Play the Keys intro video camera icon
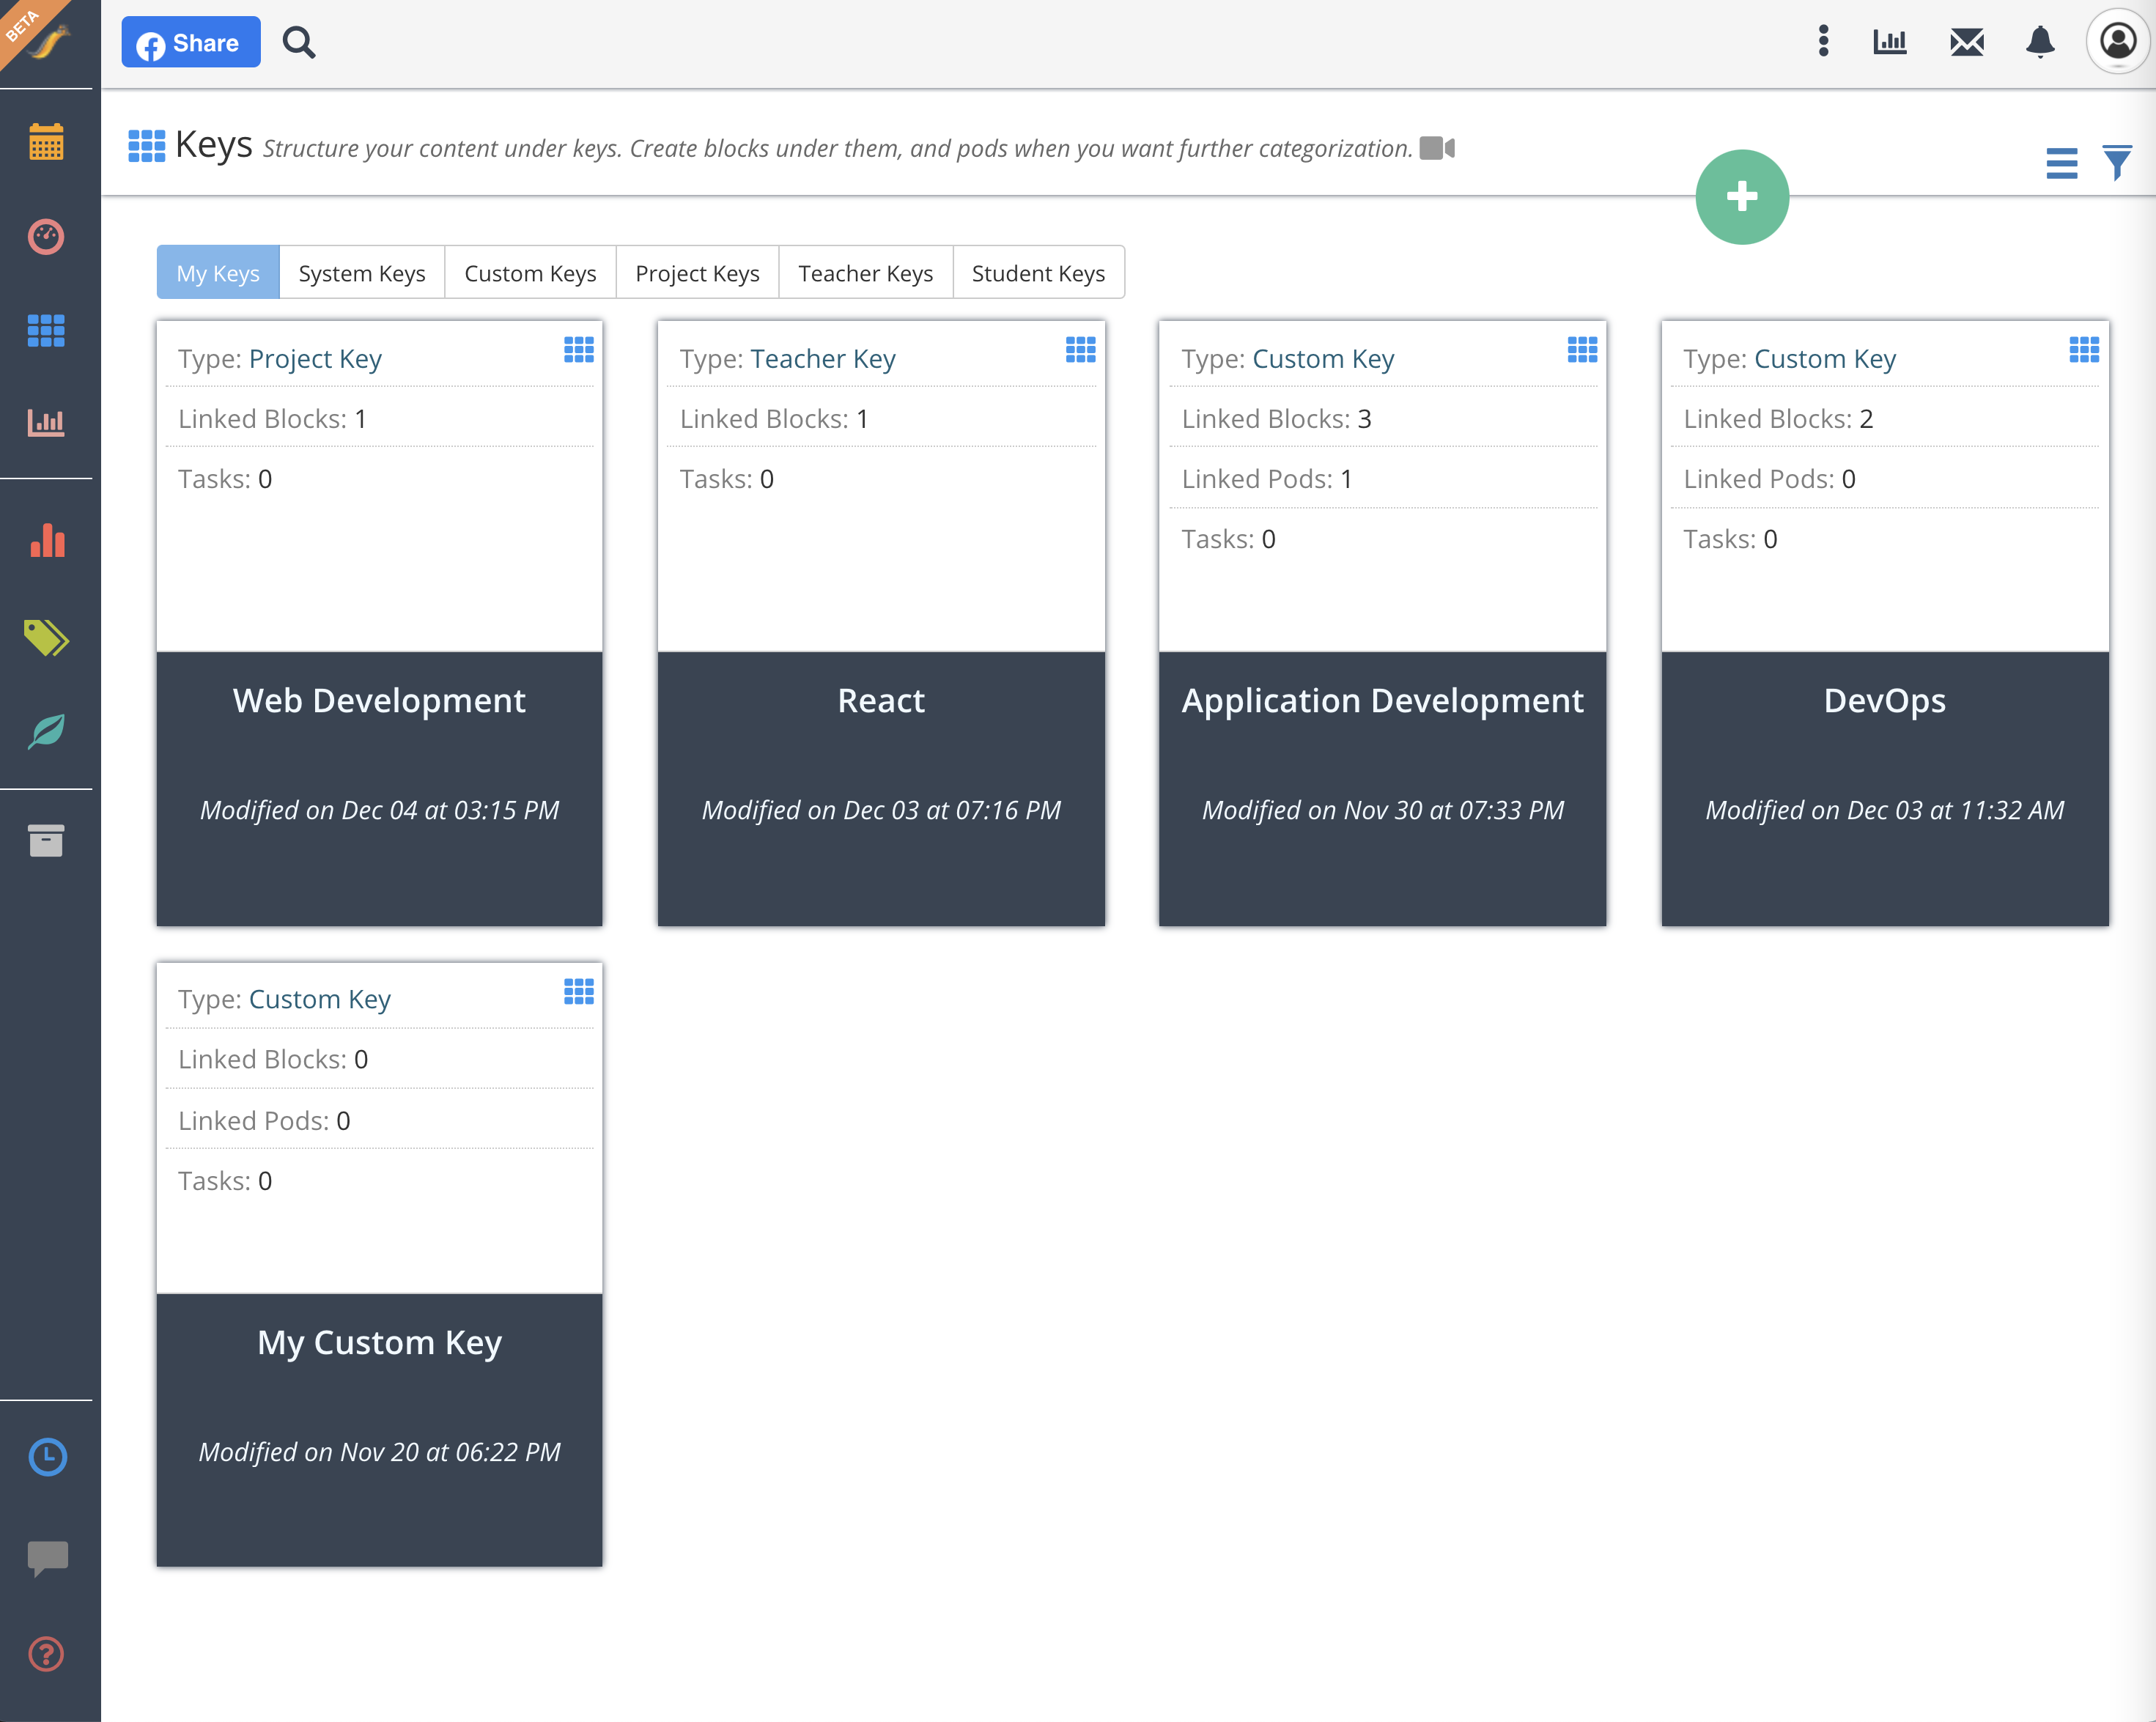Image resolution: width=2156 pixels, height=1722 pixels. (x=1437, y=148)
